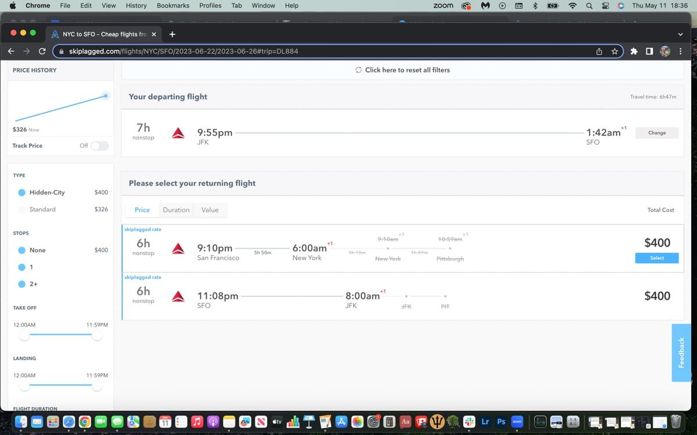The width and height of the screenshot is (697, 435).
Task: Select the Standard type filter
Action: click(x=21, y=209)
